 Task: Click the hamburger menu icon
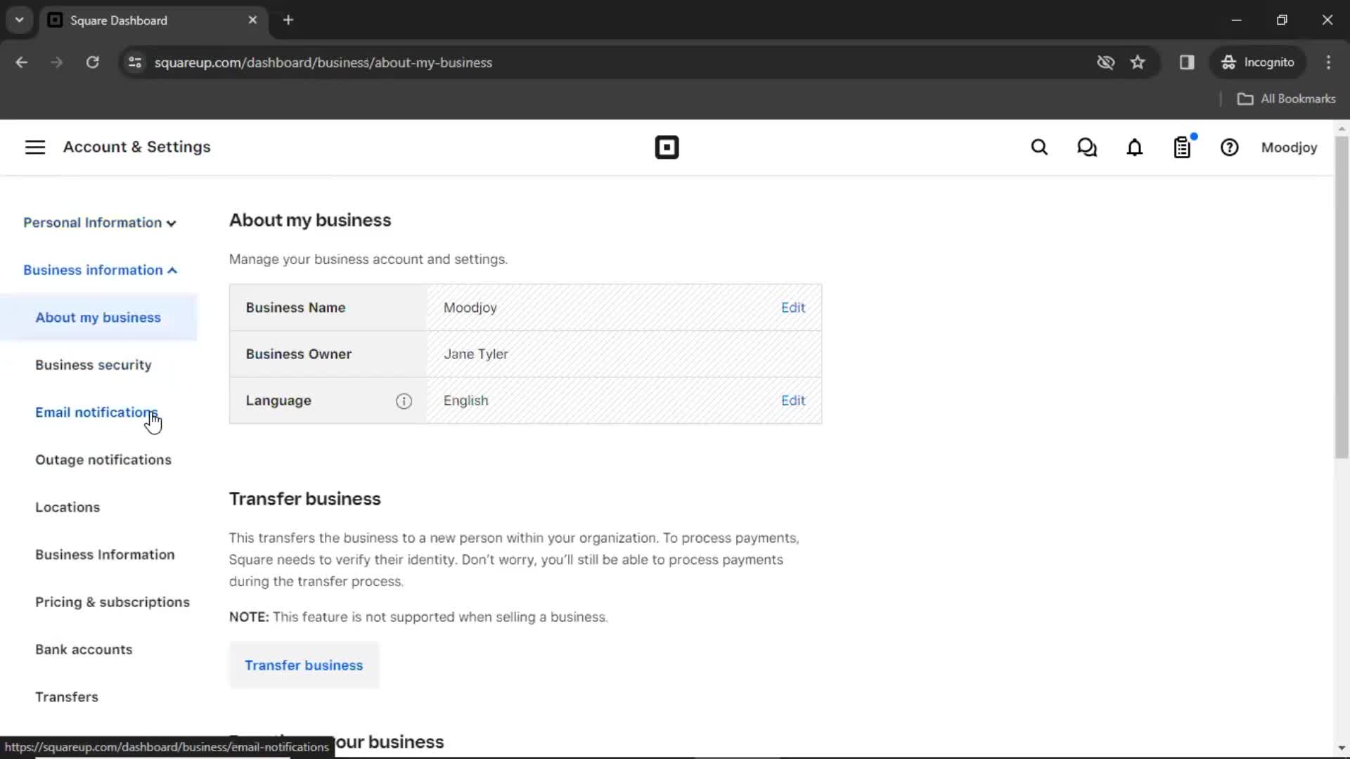(34, 148)
